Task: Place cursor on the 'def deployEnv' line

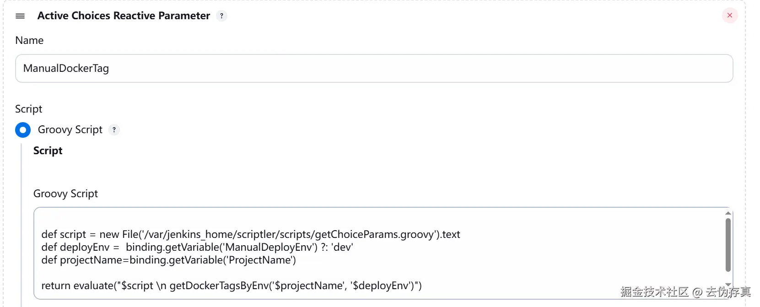Action: (197, 248)
